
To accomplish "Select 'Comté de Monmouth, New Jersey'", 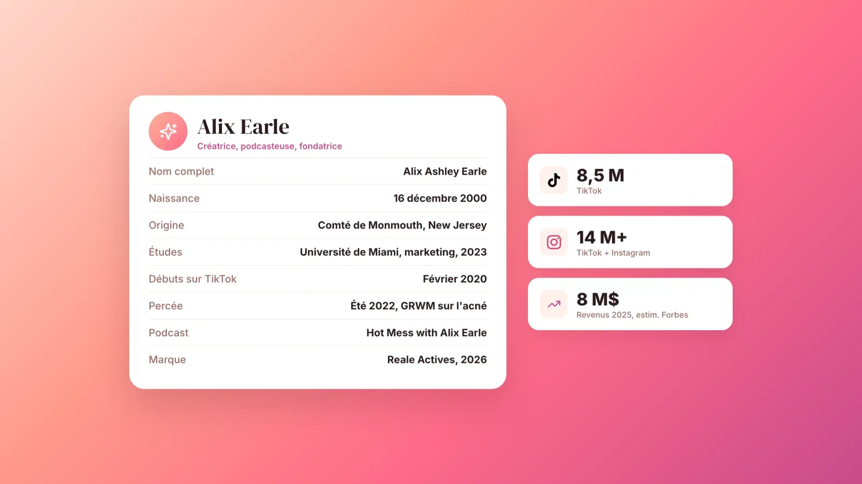I will [x=402, y=225].
